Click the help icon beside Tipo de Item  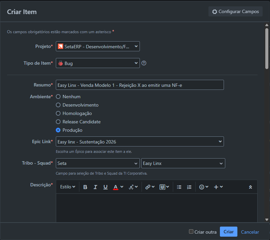pos(144,63)
